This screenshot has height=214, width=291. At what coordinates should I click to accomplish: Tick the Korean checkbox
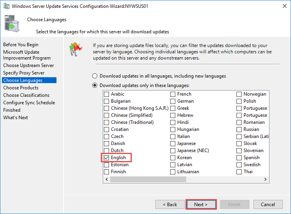coord(173,158)
